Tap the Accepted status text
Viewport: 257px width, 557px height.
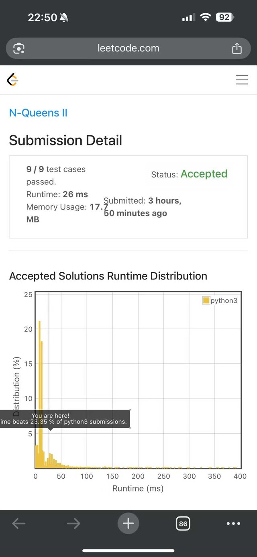point(204,174)
